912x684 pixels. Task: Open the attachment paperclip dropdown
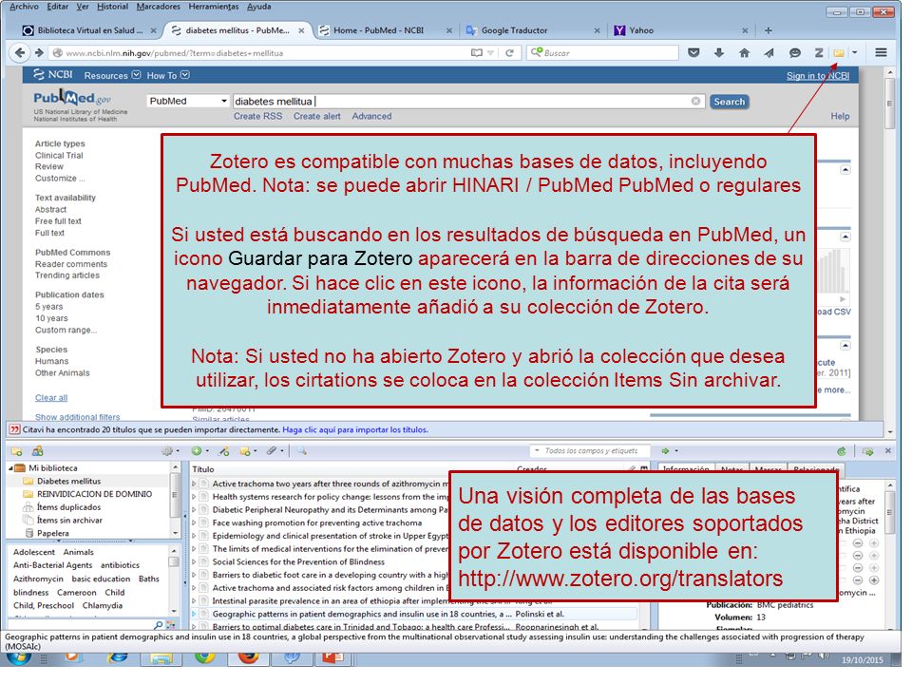point(275,451)
